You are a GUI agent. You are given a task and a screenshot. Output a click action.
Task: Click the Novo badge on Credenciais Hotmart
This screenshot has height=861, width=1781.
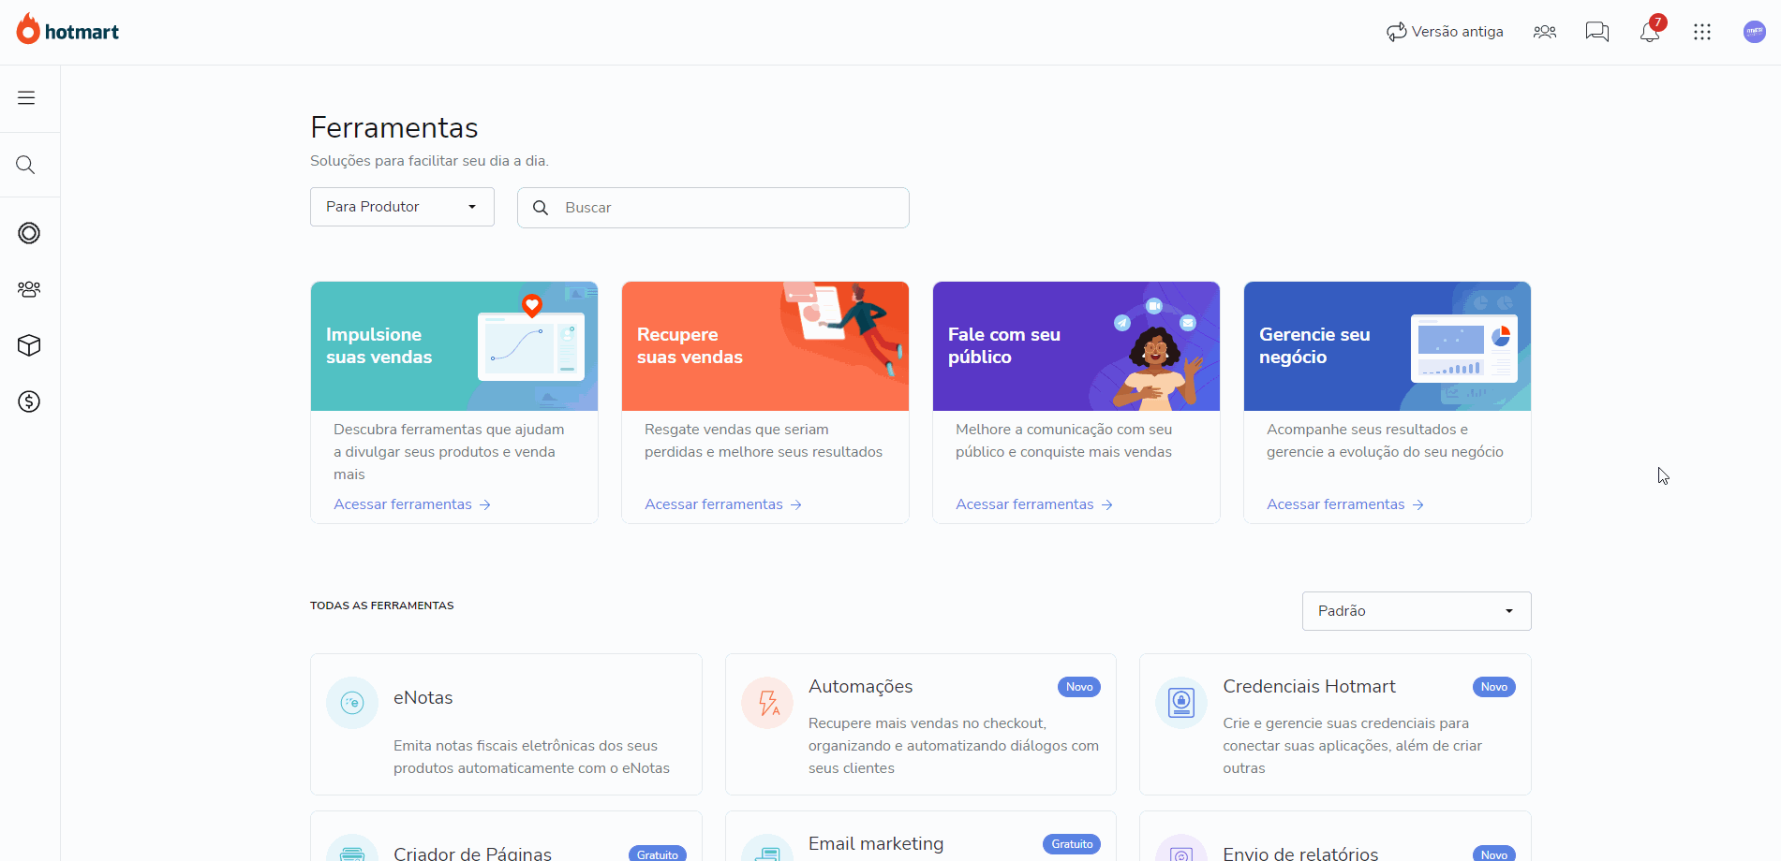coord(1494,687)
